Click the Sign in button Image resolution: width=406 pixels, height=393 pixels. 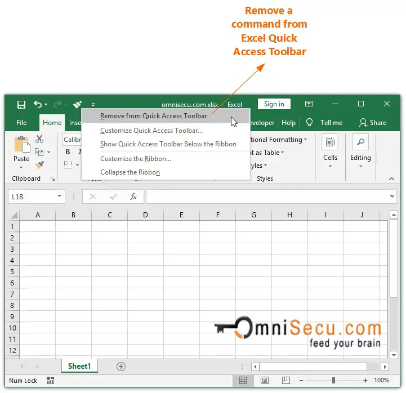tap(274, 104)
